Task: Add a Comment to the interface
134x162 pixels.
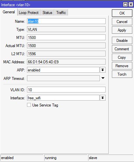Action: tap(122, 49)
